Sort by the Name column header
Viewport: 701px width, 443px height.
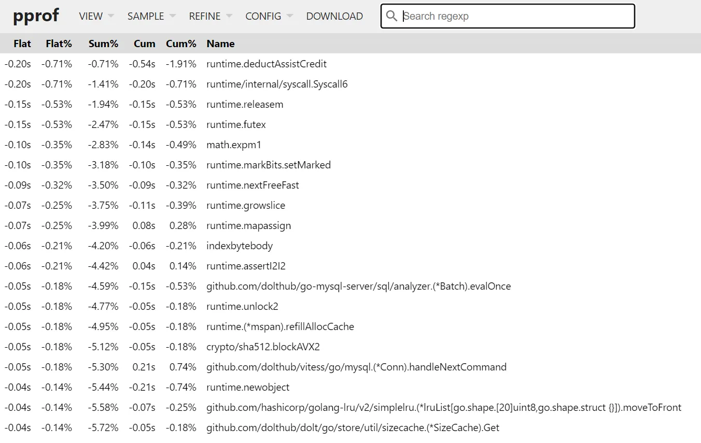point(220,44)
